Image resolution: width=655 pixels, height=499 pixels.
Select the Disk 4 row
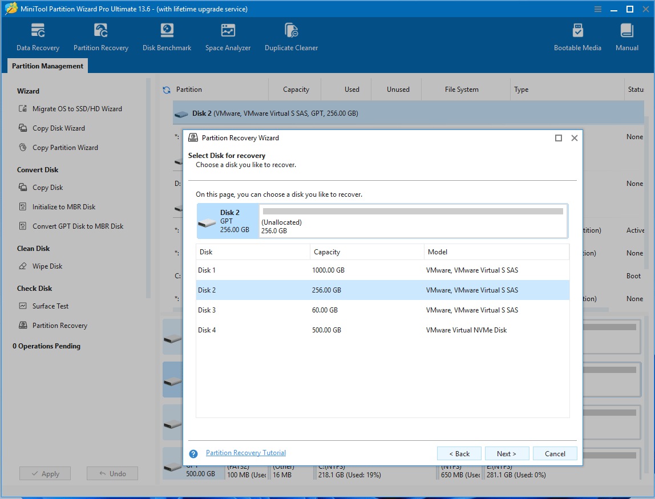[x=383, y=330]
